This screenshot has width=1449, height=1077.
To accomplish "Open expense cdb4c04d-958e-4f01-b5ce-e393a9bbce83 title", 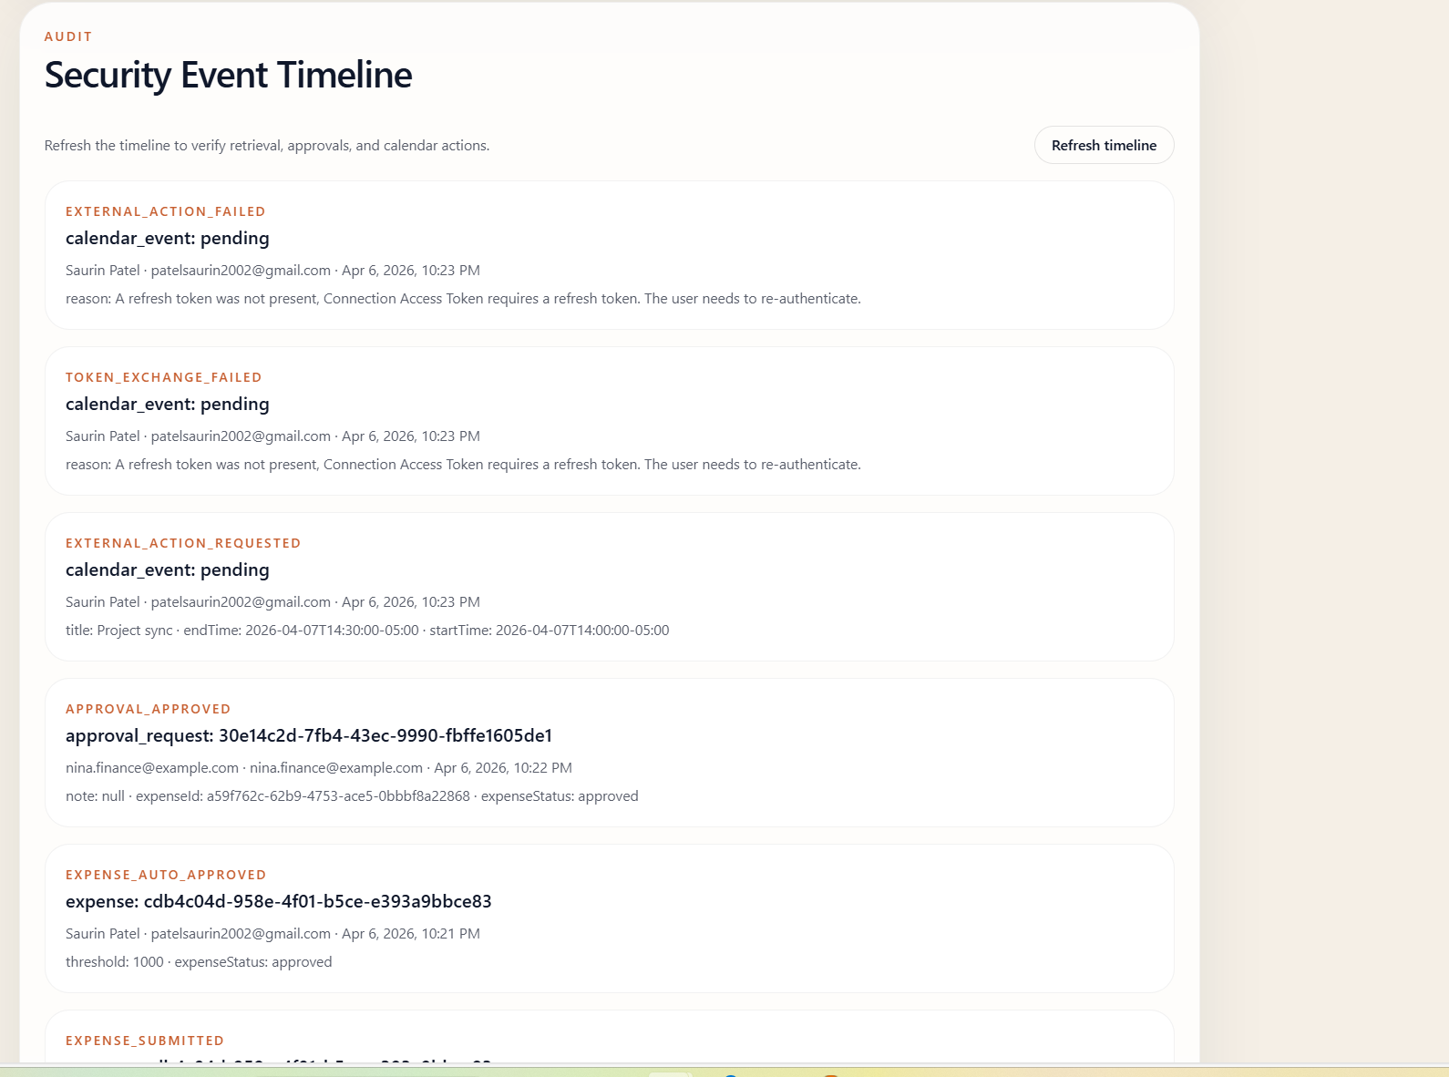I will click(279, 901).
